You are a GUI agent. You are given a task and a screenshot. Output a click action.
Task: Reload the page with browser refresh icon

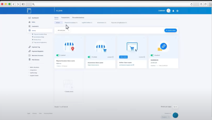tap(191, 4)
